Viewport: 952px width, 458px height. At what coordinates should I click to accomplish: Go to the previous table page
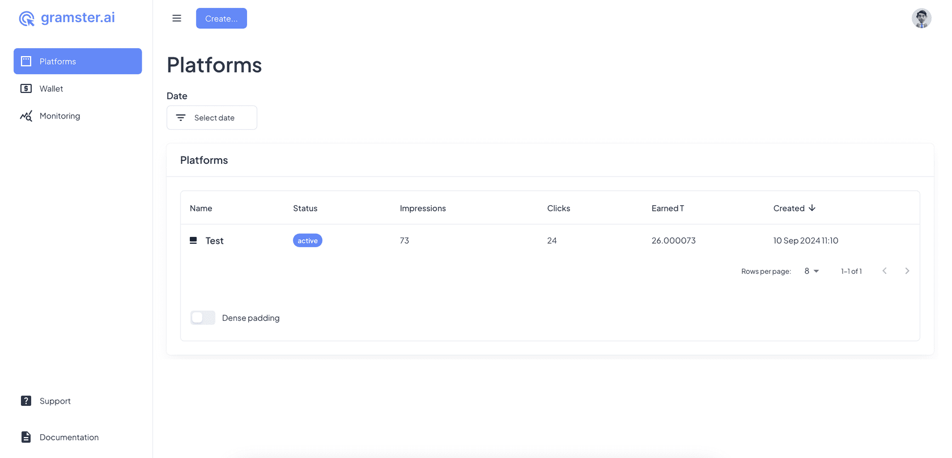tap(884, 271)
